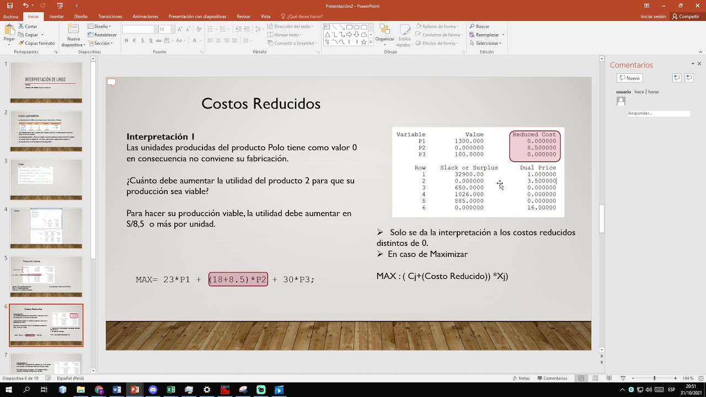Switch to reading view icon
The image size is (706, 397).
pos(609,378)
